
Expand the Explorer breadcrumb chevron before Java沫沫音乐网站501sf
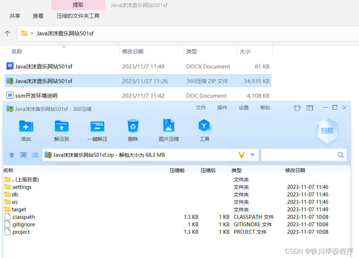[x=32, y=33]
